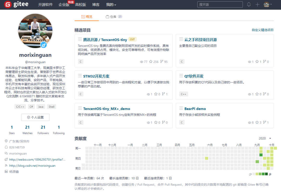Click the plus create-new icon
Screen dimensions: 281x194
tap(257, 4)
